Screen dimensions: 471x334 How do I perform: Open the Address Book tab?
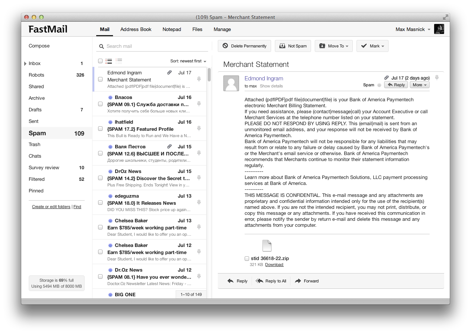[136, 29]
